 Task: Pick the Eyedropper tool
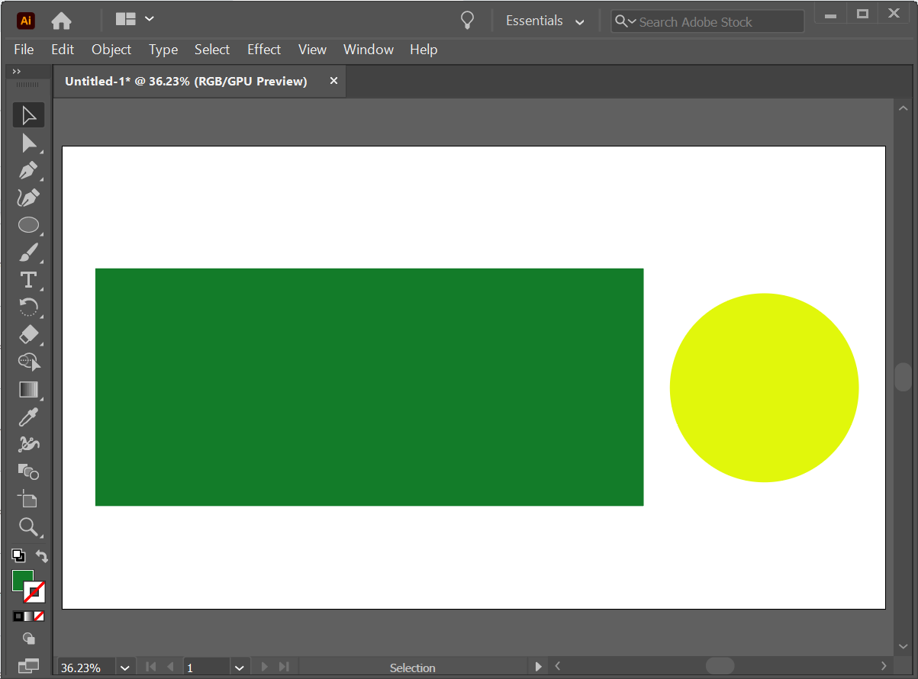point(28,417)
